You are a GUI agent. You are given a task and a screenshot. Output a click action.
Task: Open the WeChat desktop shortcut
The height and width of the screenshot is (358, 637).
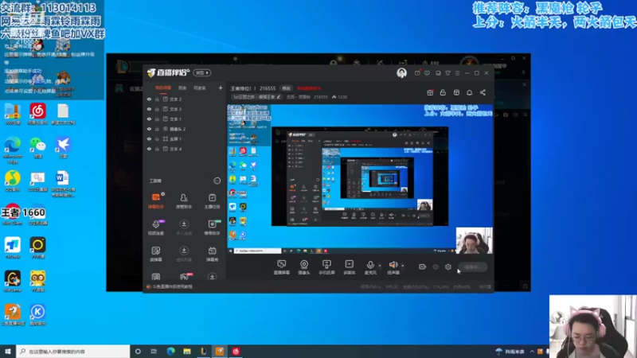(x=37, y=147)
